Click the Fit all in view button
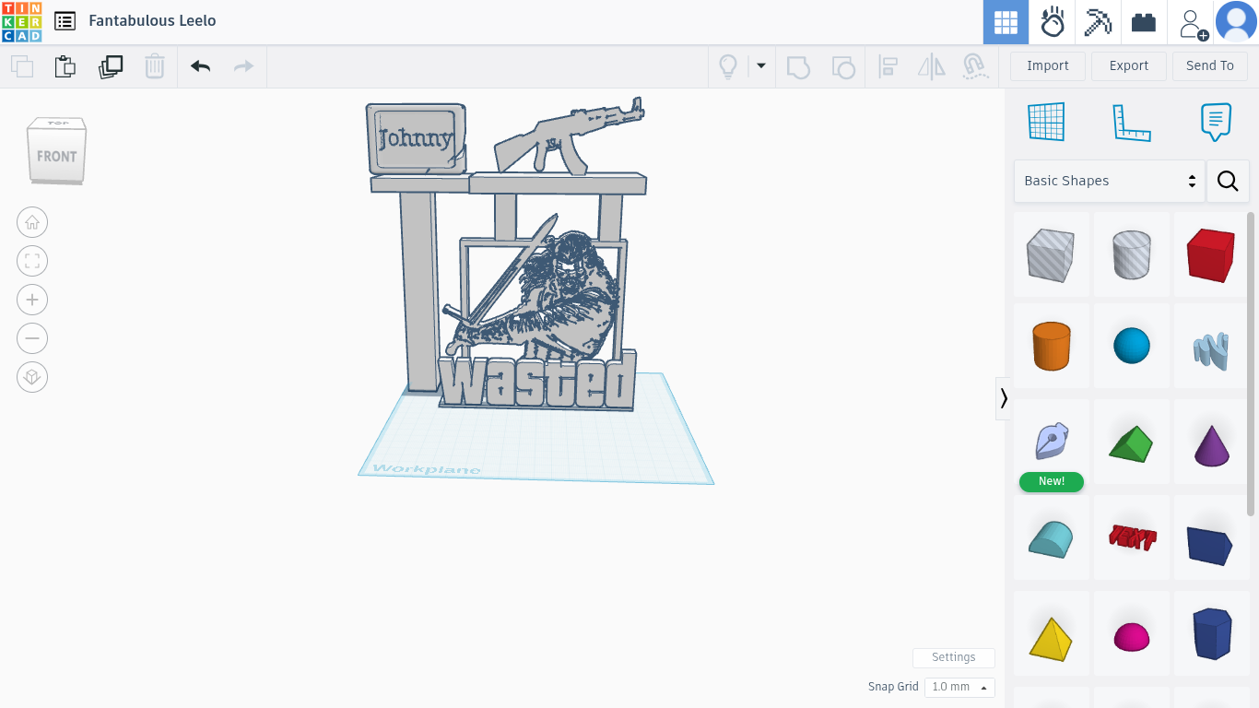Image resolution: width=1259 pixels, height=708 pixels. click(32, 261)
